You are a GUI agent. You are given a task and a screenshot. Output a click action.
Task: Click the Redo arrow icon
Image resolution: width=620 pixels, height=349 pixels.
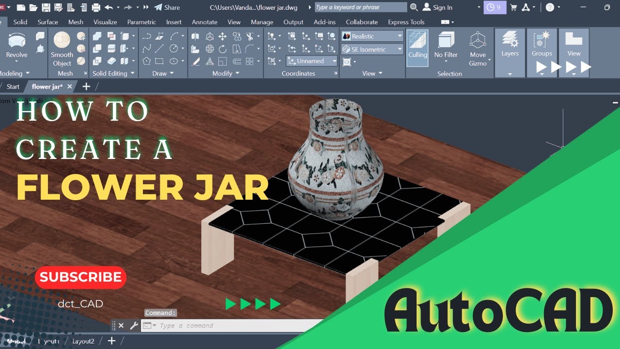[128, 7]
